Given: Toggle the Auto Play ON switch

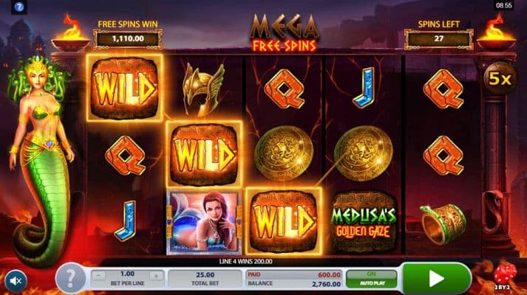Looking at the screenshot, I should 371,279.
